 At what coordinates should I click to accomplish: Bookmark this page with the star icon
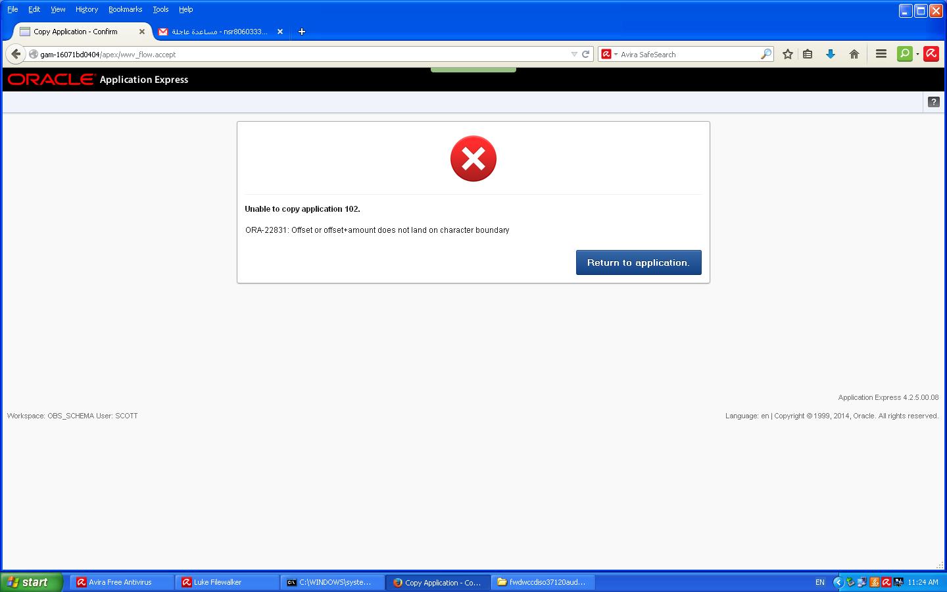tap(788, 55)
